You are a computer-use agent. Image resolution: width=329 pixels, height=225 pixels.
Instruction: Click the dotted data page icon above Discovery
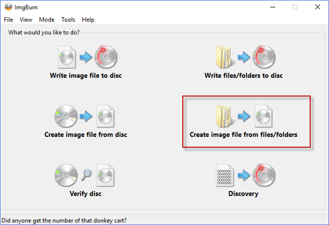(x=225, y=175)
